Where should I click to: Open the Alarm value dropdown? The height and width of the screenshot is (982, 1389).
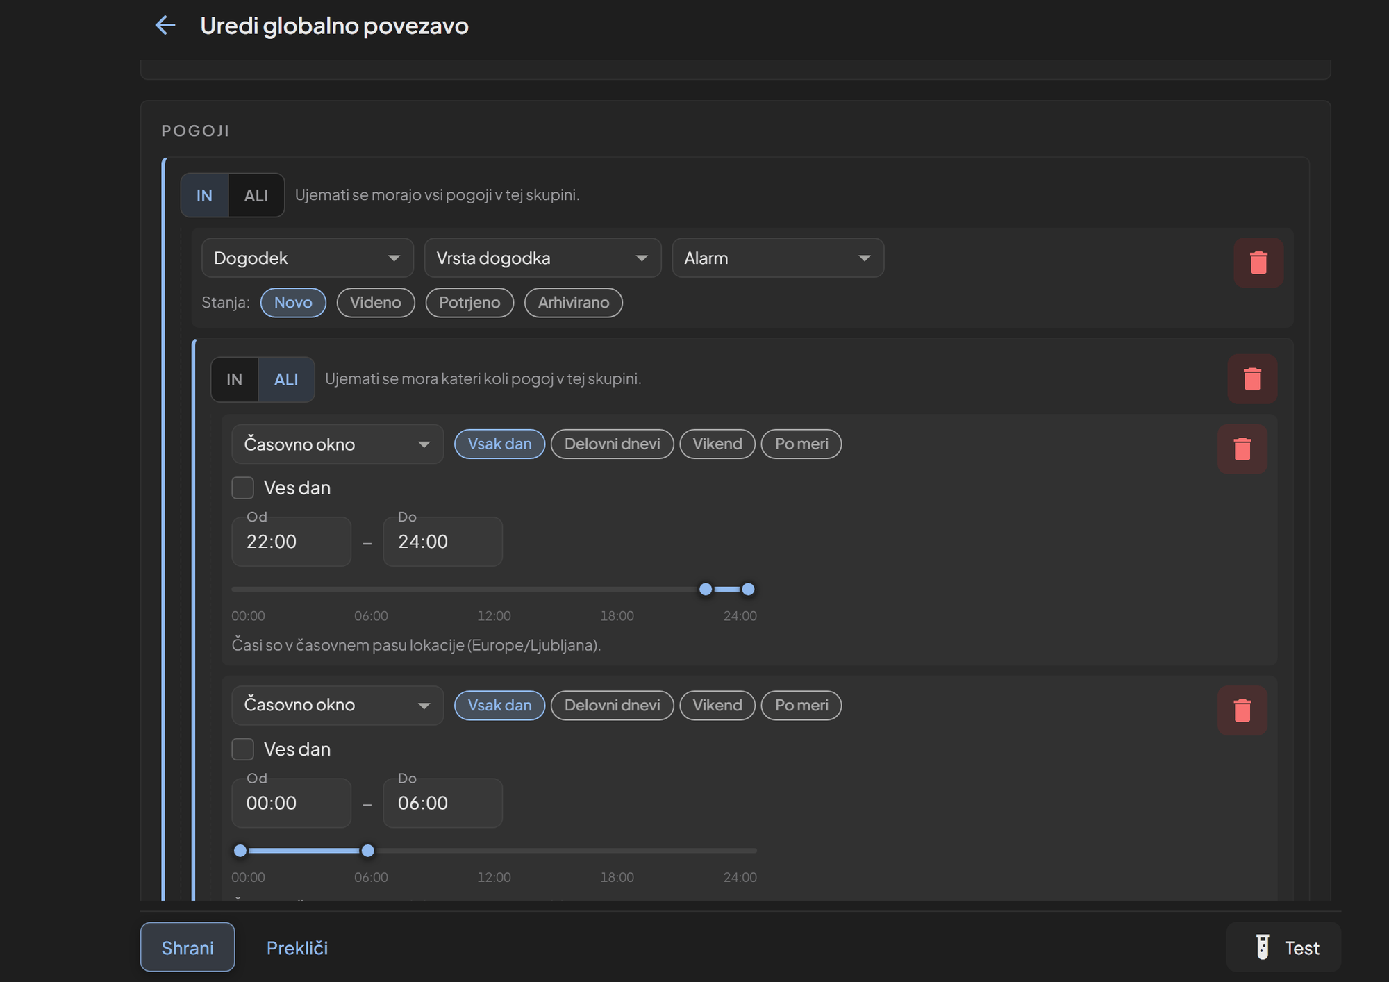point(778,258)
